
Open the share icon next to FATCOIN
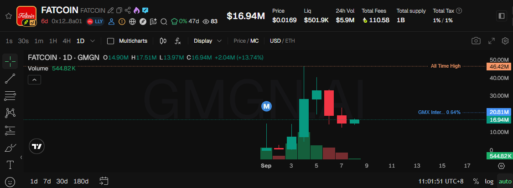point(128,10)
